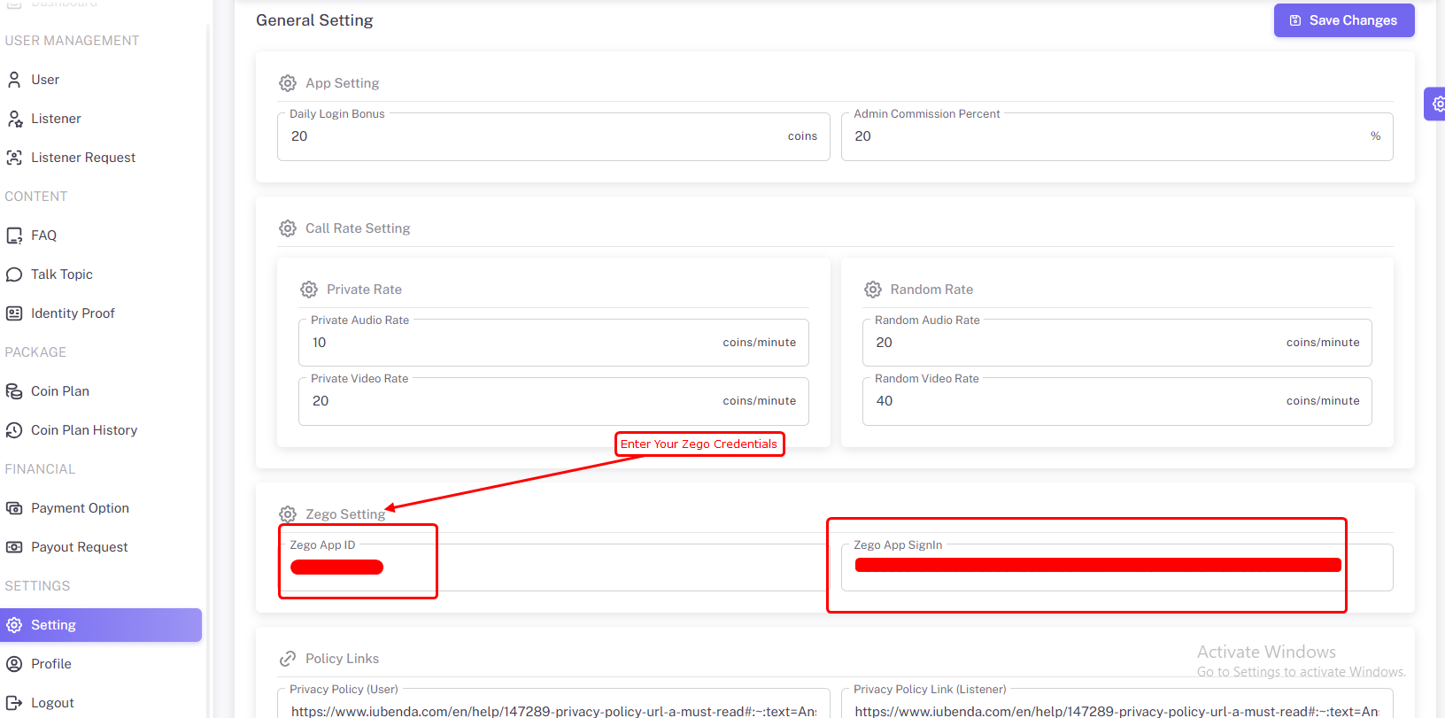Click the Admin Commission Percent field
This screenshot has width=1445, height=718.
[x=1107, y=136]
